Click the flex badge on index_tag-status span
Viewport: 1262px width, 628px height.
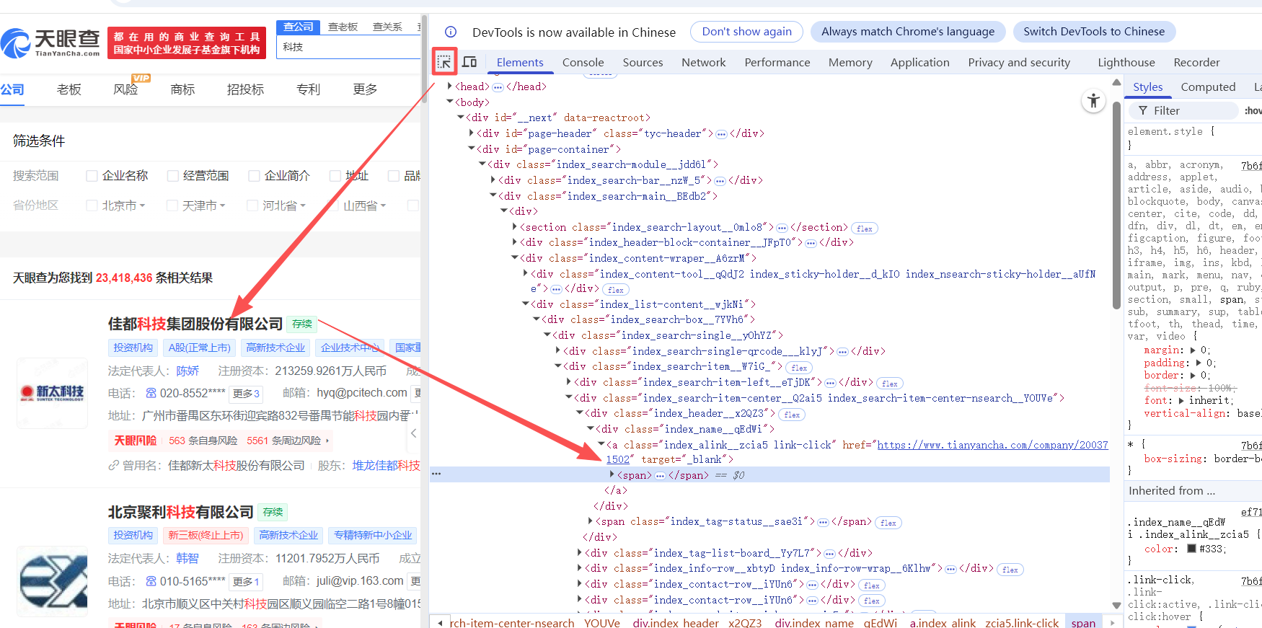(888, 523)
